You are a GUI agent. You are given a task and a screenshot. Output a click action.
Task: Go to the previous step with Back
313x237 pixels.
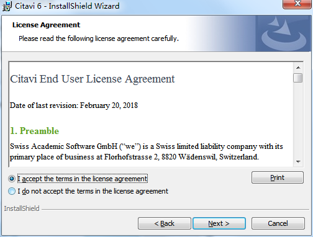165,223
